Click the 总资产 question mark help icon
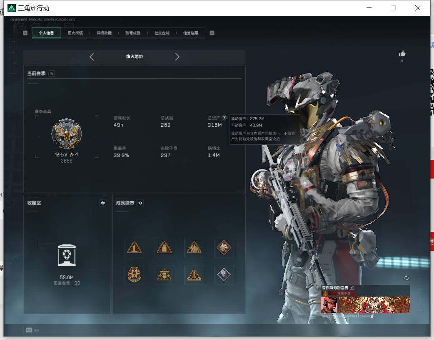Screen dimensions: 434x340 coord(224,117)
